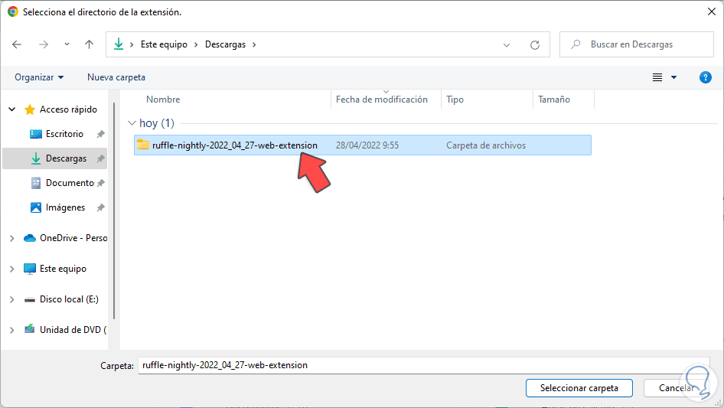Click the sidebar vertical scrollbar
This screenshot has height=408, width=724.
[113, 211]
